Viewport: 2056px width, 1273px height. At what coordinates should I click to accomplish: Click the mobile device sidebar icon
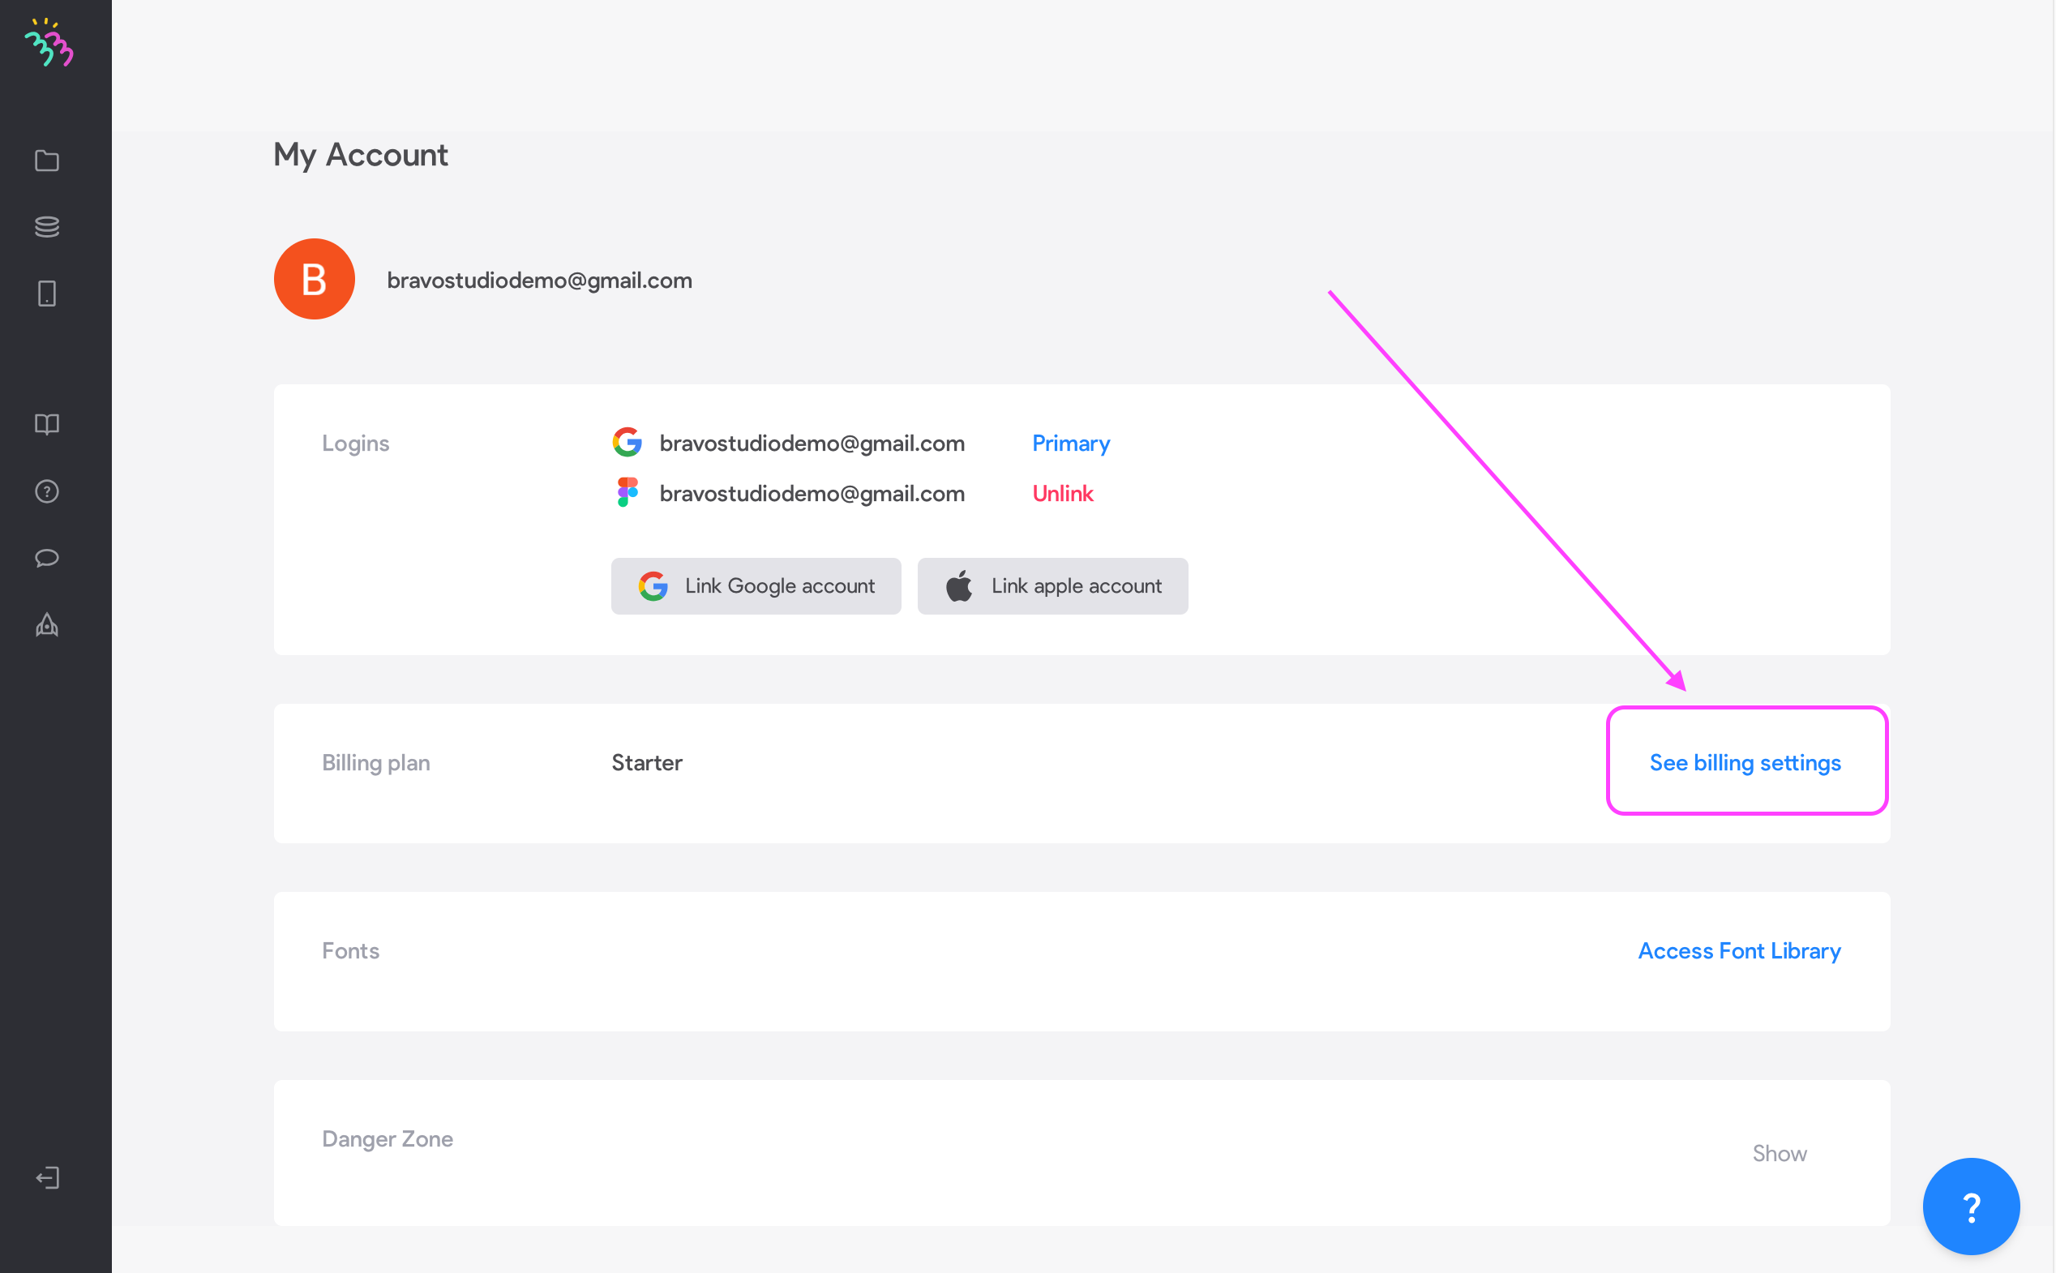[47, 294]
